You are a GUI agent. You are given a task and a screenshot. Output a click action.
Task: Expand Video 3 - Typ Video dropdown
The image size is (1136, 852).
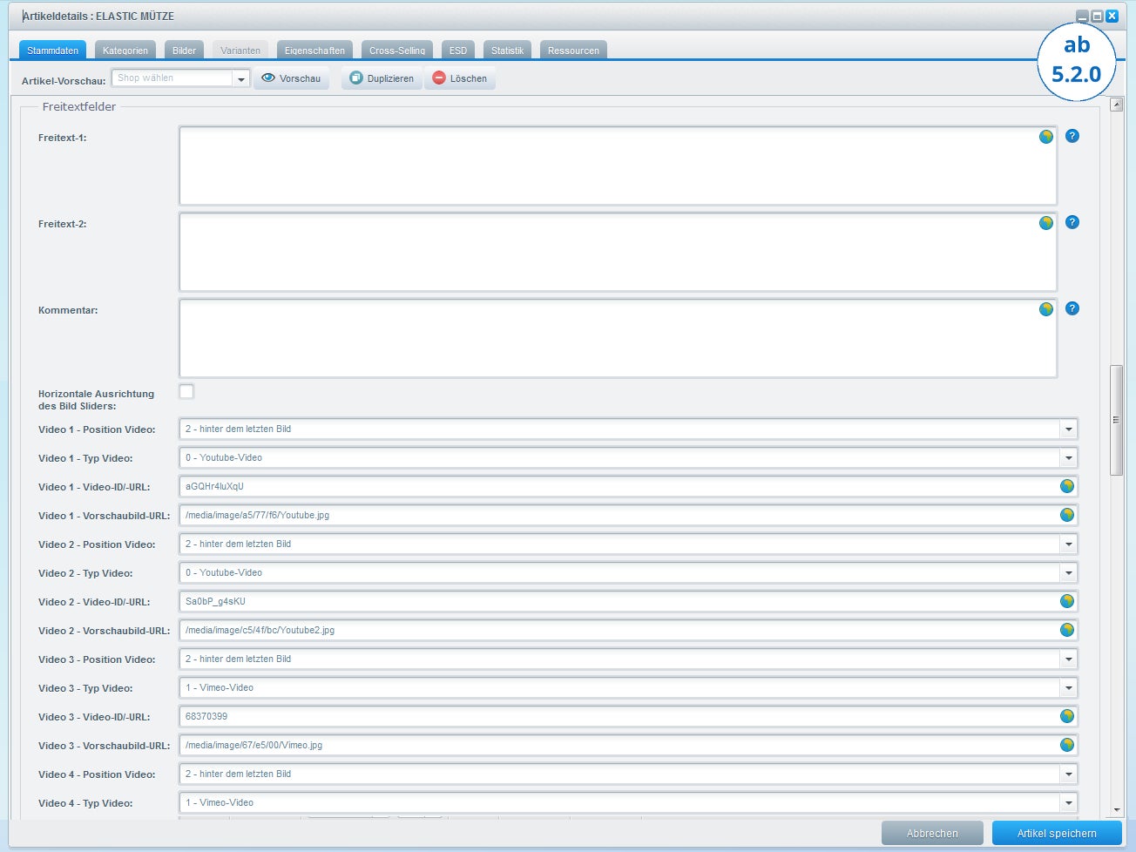[1068, 687]
